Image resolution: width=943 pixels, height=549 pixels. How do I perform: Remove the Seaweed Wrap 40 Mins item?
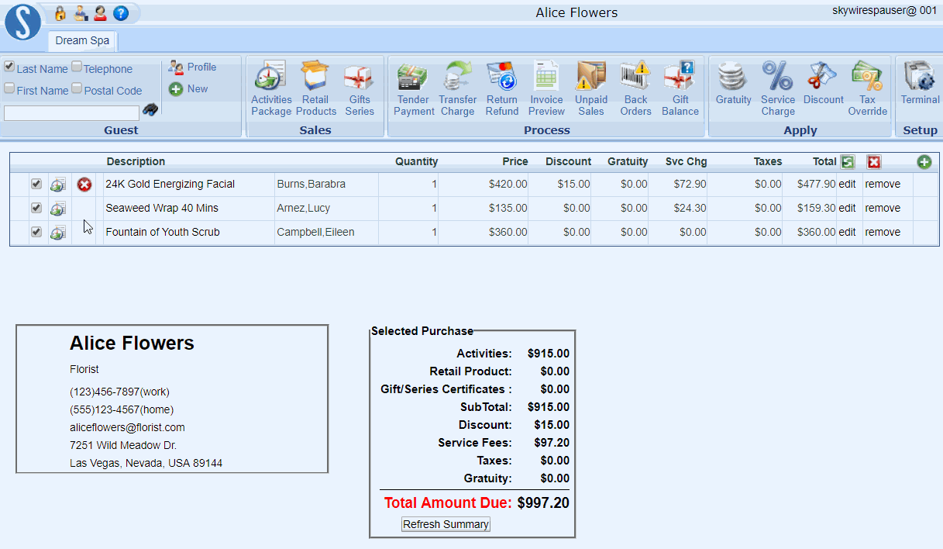point(883,208)
